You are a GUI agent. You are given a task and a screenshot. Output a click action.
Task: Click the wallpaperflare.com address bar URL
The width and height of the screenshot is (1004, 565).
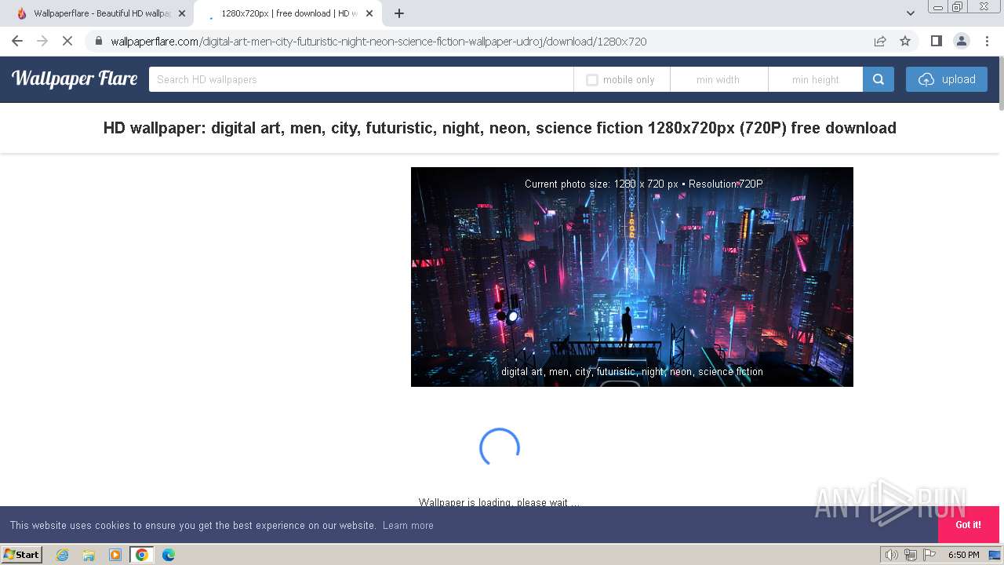tap(378, 42)
